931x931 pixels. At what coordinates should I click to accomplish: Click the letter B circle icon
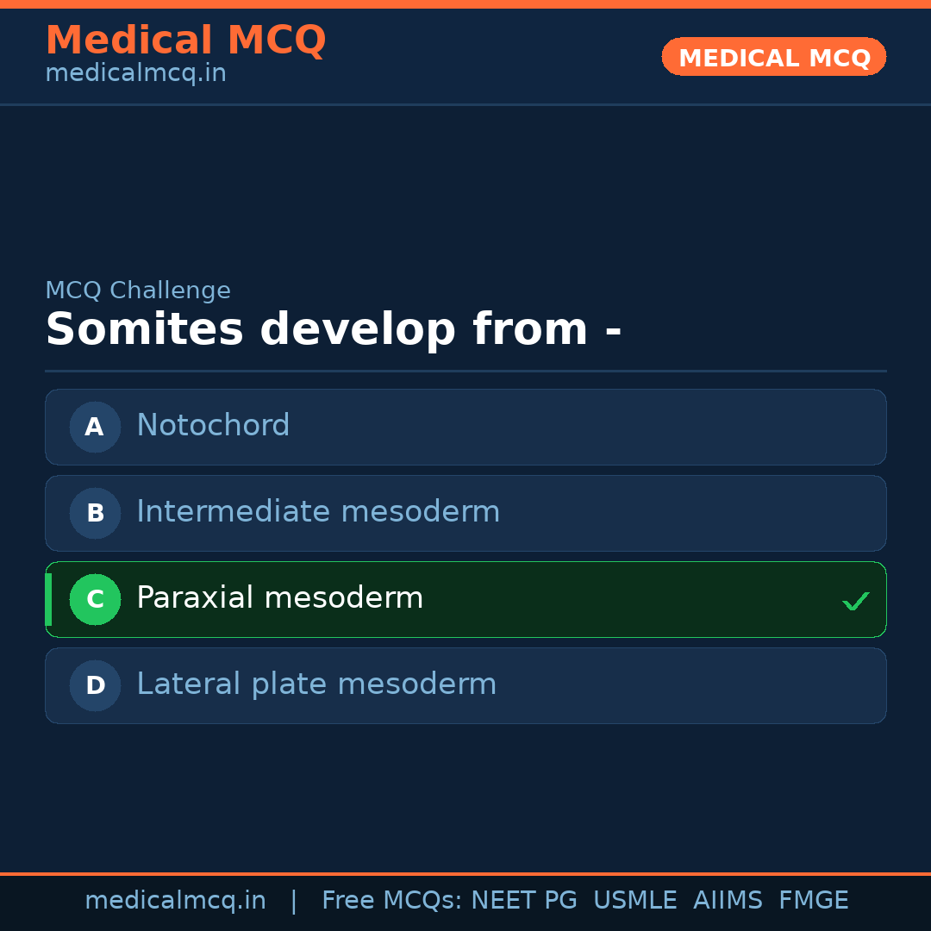tap(95, 513)
